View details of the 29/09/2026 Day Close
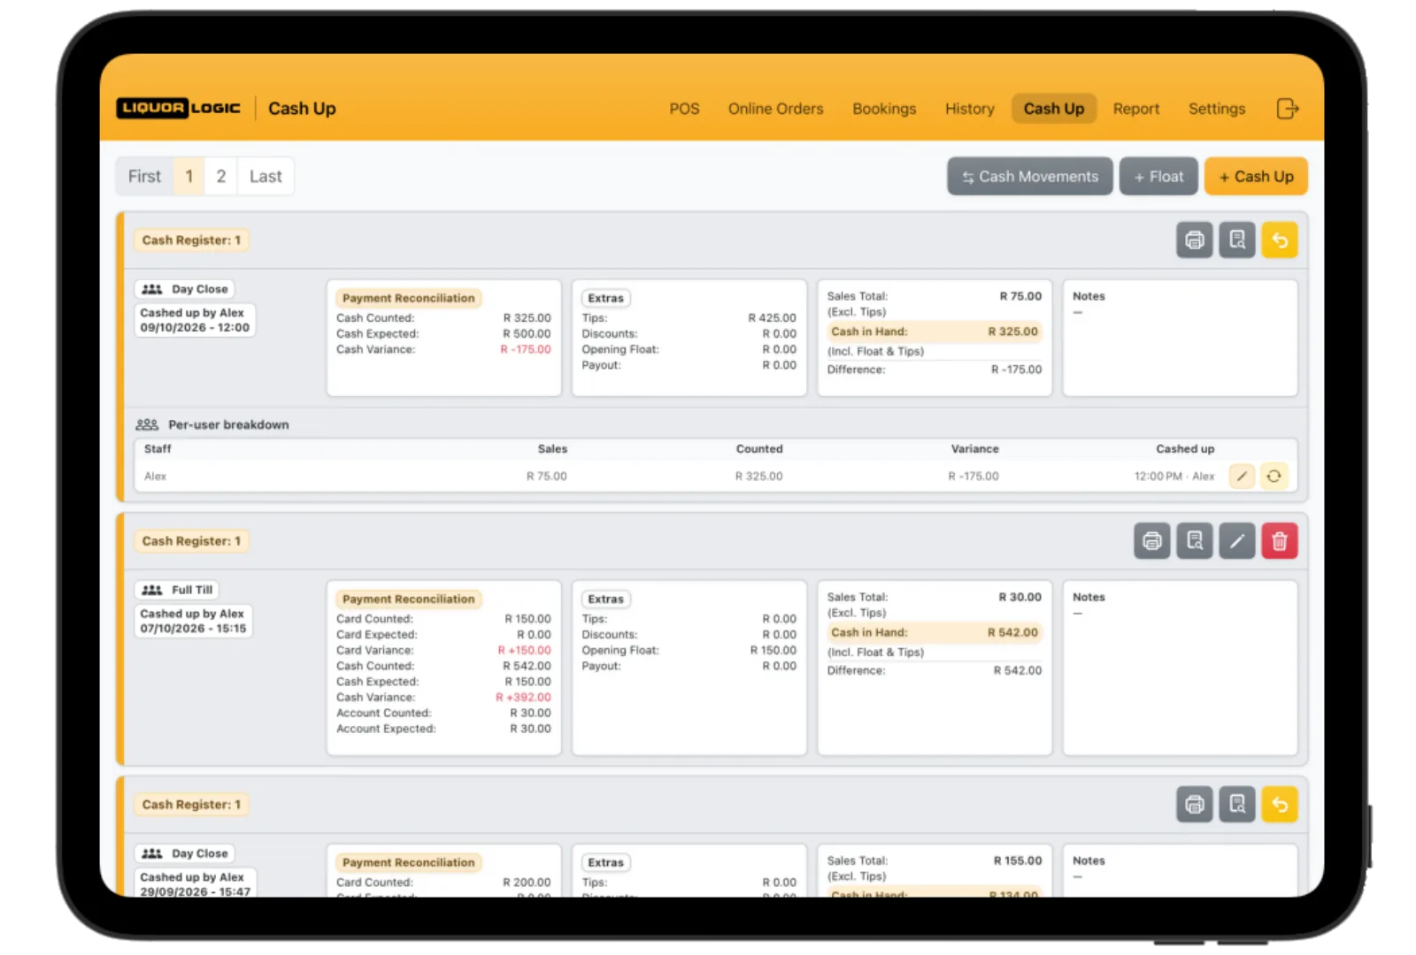Screen dimensions: 1416x955 tap(1237, 804)
